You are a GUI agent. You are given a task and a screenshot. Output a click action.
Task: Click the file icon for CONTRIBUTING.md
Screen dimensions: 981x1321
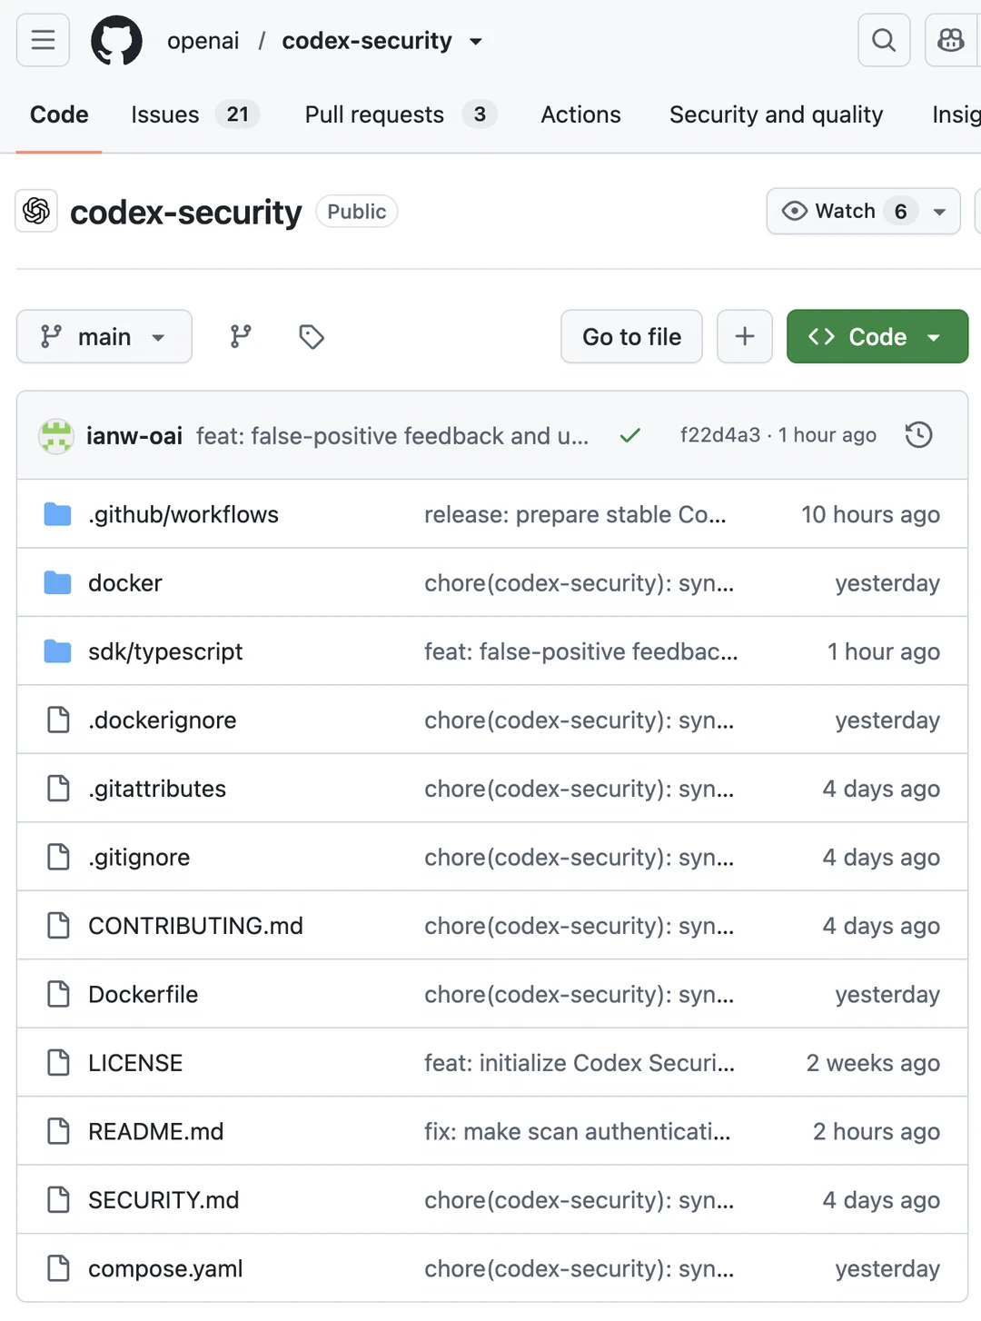58,926
